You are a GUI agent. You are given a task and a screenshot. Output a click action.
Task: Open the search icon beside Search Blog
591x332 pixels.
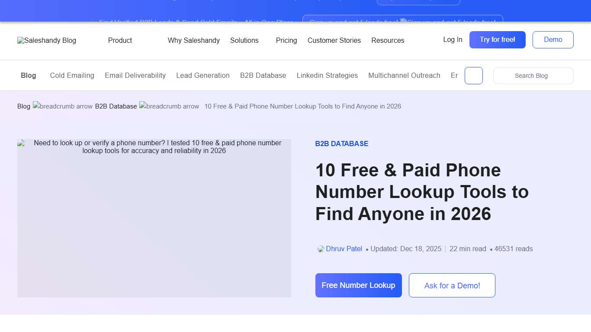click(473, 75)
